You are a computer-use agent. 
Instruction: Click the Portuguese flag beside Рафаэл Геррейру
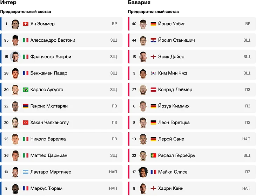click(x=153, y=155)
